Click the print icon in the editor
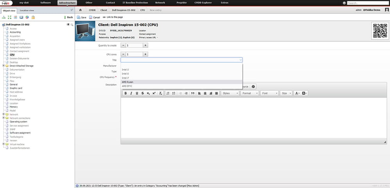The width and height of the screenshot is (390, 188). (253, 86)
